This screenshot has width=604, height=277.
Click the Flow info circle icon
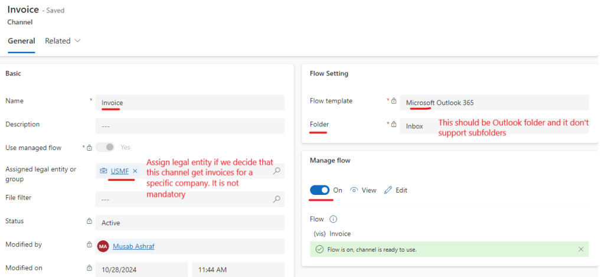click(x=333, y=219)
